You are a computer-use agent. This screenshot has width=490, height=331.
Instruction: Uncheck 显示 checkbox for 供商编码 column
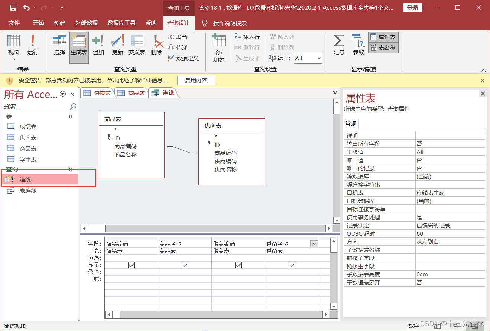tap(238, 265)
